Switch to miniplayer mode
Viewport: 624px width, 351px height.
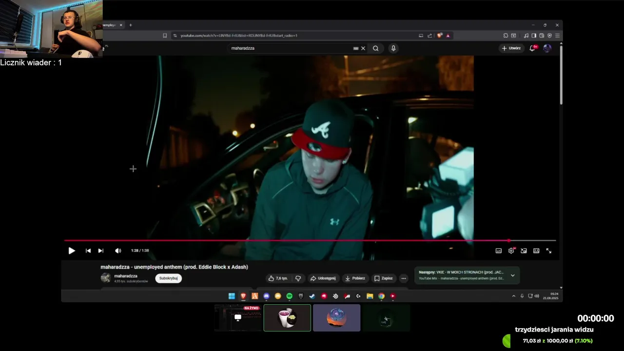pyautogui.click(x=524, y=251)
